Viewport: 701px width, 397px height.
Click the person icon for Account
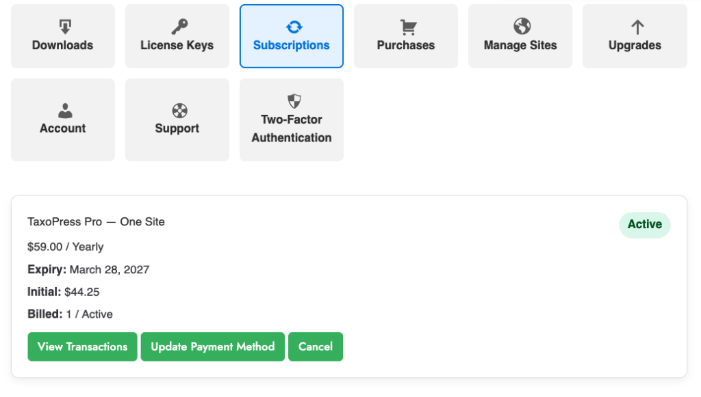click(x=63, y=110)
